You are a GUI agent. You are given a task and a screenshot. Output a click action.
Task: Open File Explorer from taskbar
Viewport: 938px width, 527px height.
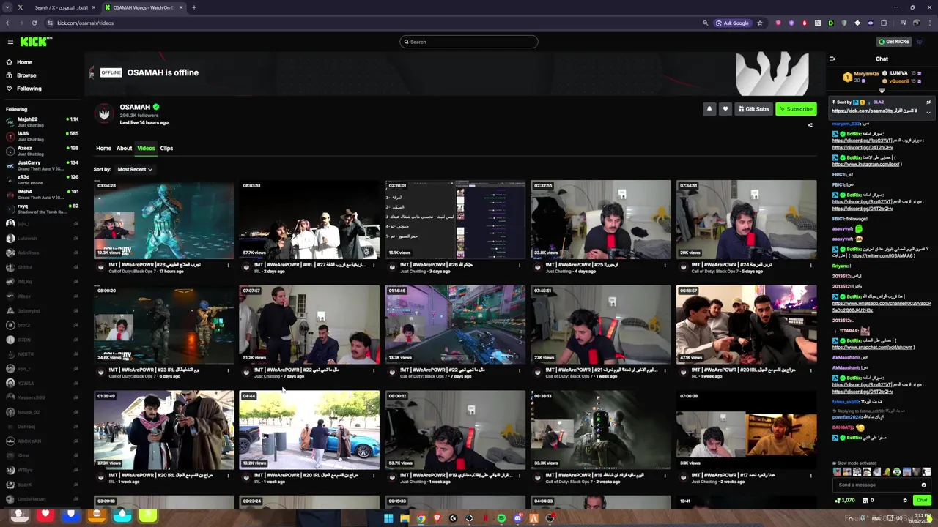[405, 518]
